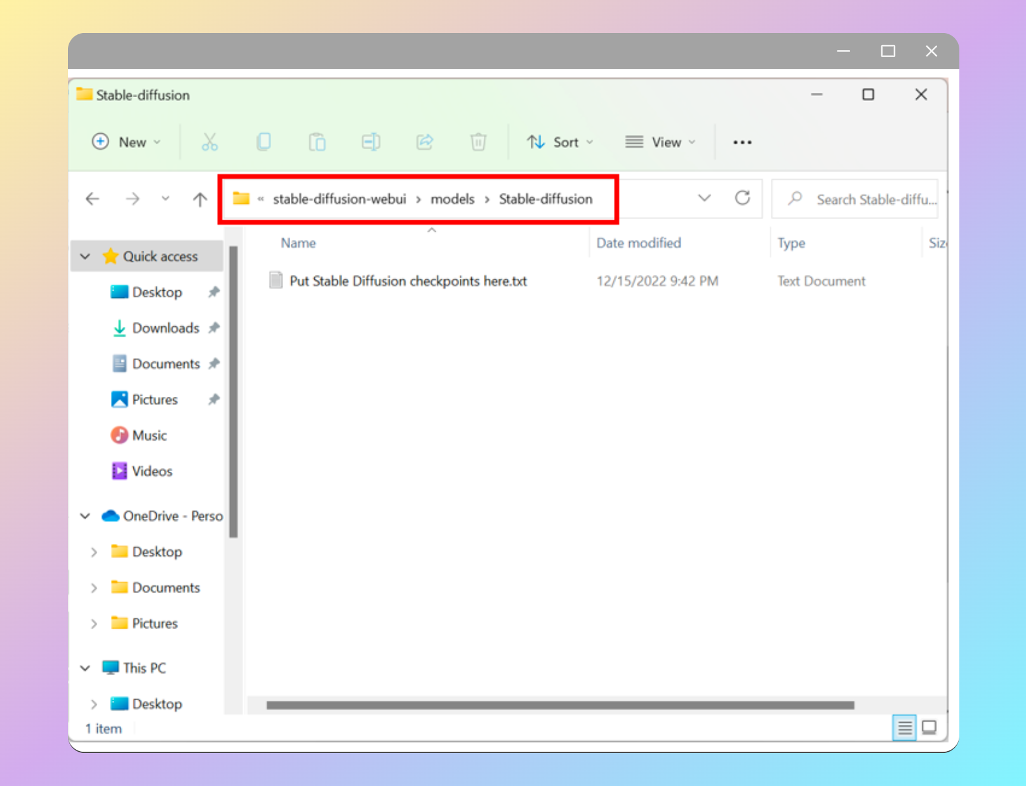The image size is (1026, 786).
Task: Click the Share icon in toolbar
Action: (x=425, y=142)
